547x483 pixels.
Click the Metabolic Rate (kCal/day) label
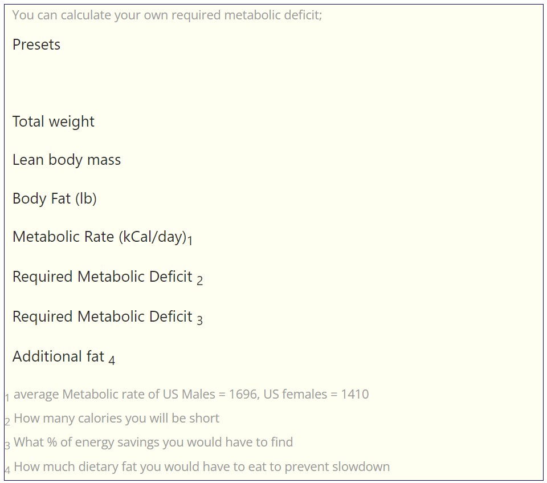coord(99,237)
